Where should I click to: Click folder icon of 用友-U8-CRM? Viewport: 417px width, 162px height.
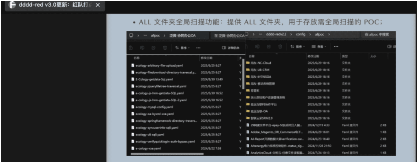248,70
